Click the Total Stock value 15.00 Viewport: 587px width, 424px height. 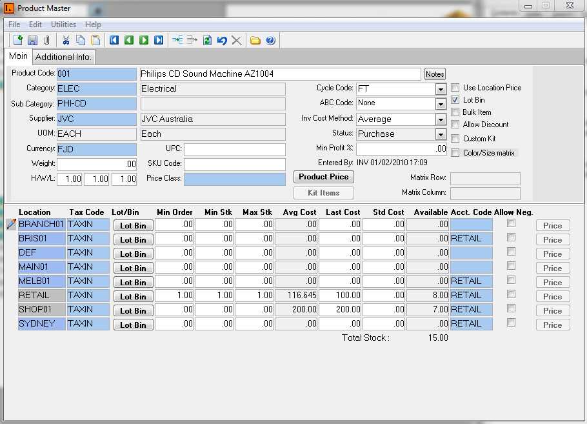[438, 338]
